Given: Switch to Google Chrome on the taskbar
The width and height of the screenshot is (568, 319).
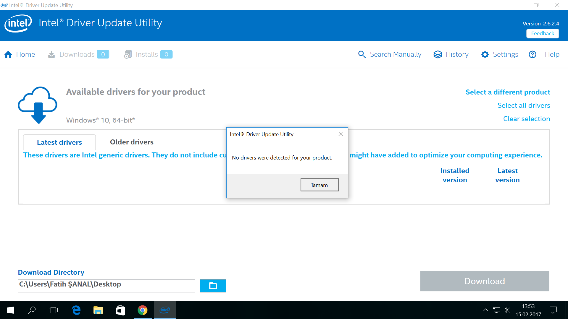Looking at the screenshot, I should (x=143, y=310).
